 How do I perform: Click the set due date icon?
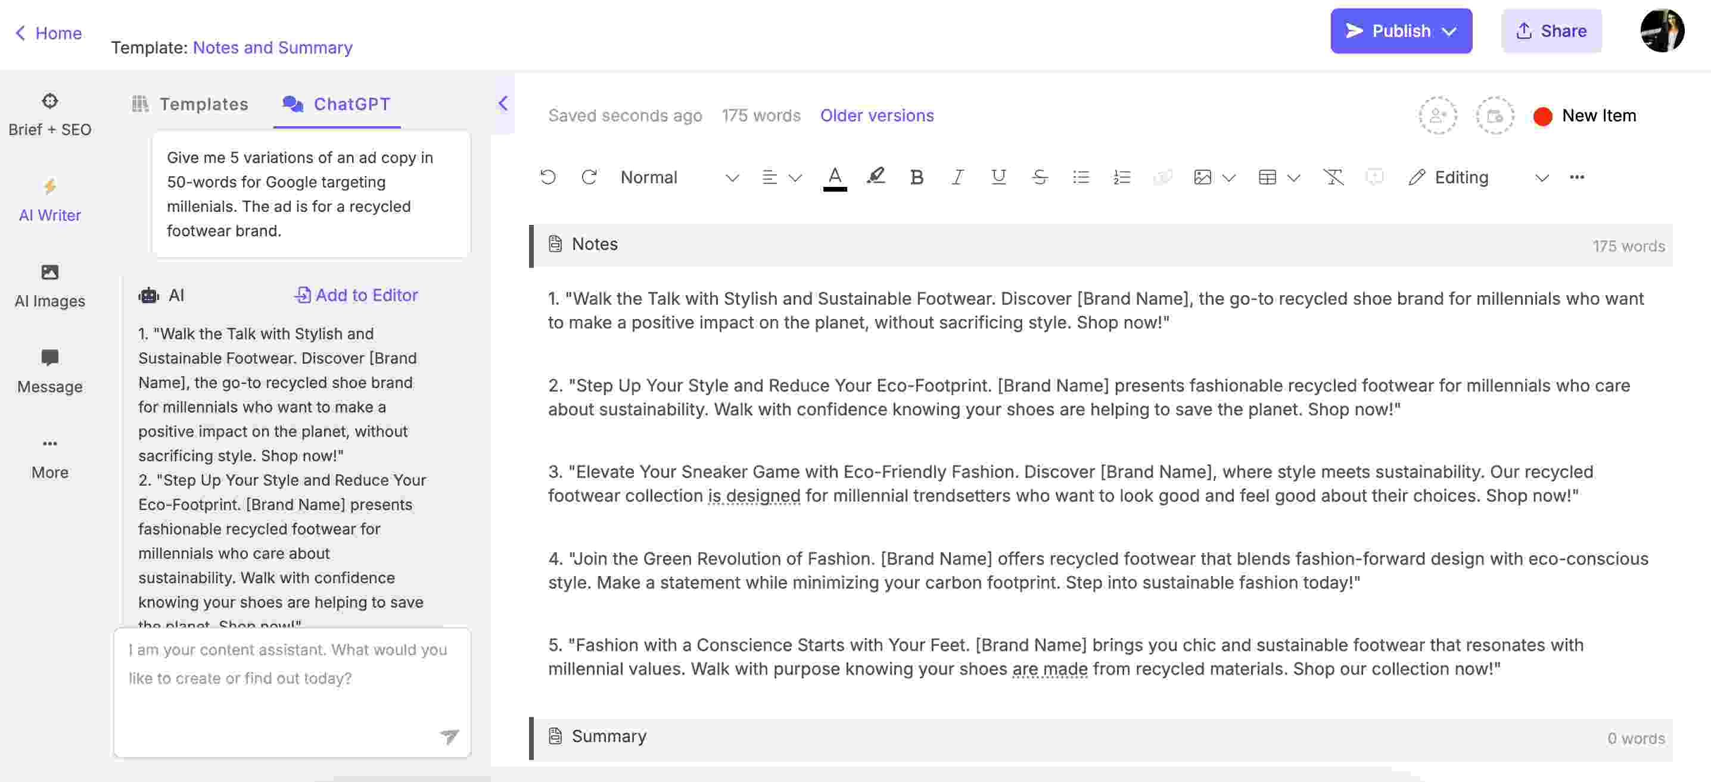pyautogui.click(x=1495, y=115)
